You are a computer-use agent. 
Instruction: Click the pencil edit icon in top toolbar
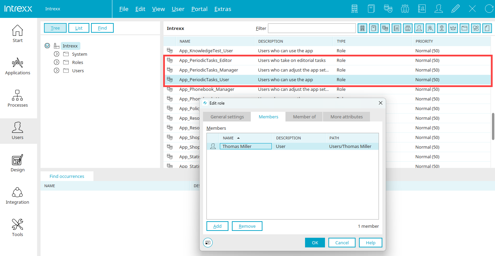pyautogui.click(x=455, y=9)
